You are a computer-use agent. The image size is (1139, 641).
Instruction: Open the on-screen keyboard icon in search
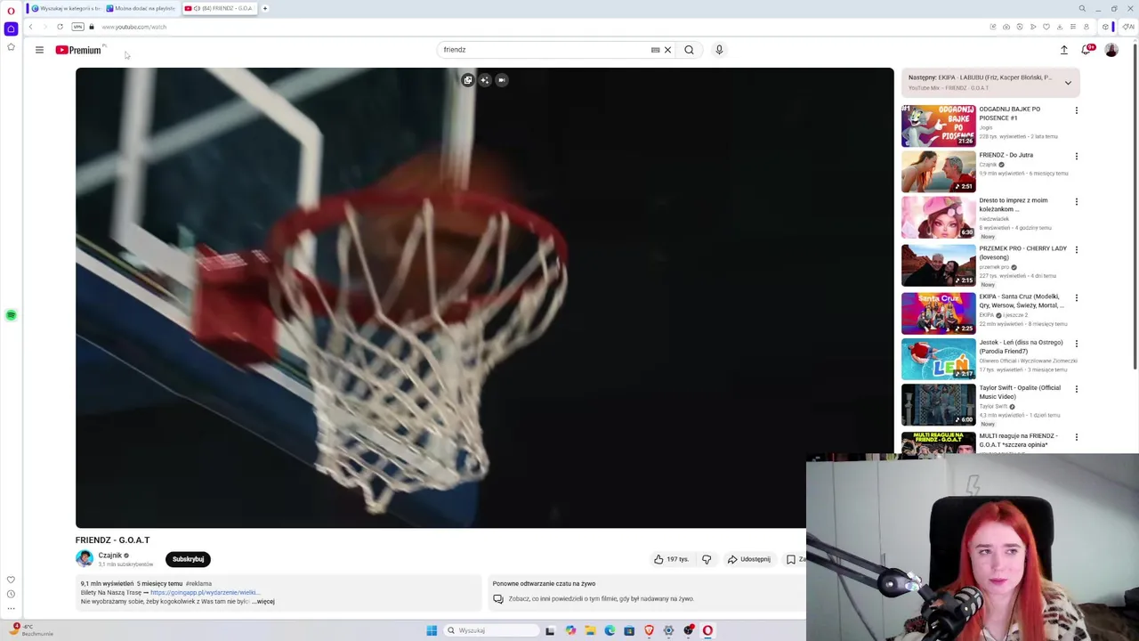pos(655,50)
